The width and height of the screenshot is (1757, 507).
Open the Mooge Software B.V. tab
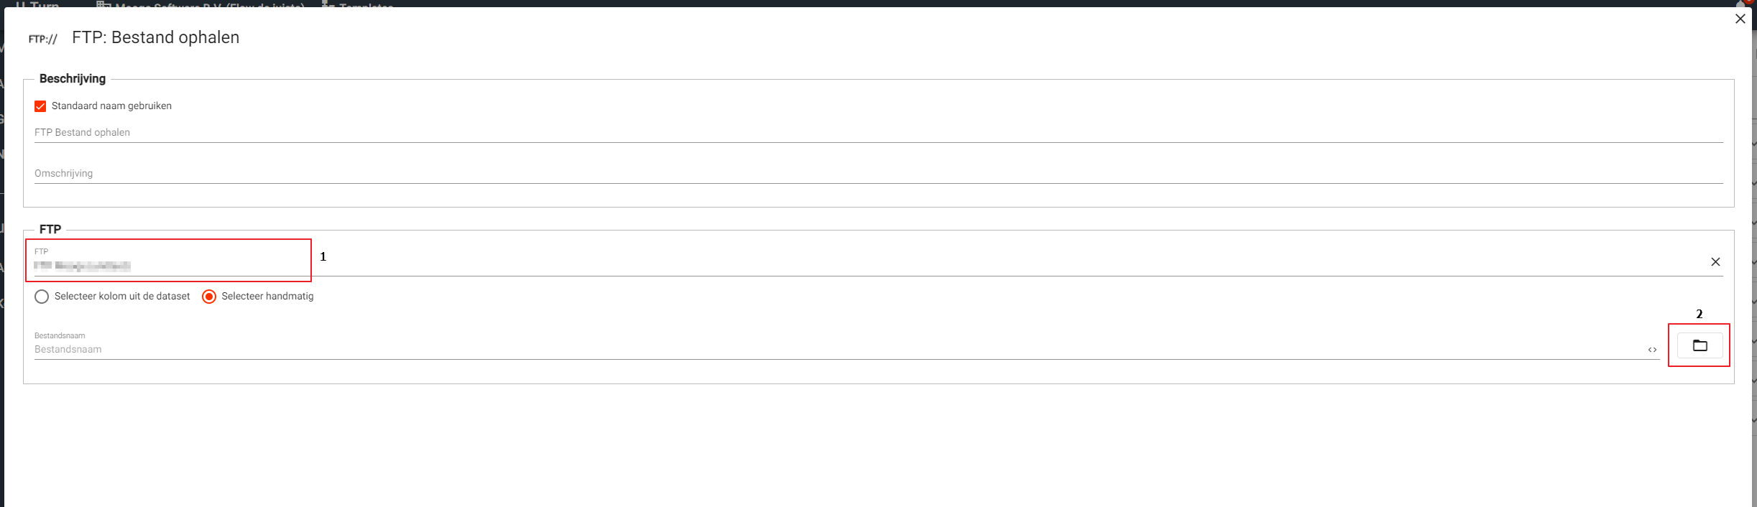click(x=208, y=4)
